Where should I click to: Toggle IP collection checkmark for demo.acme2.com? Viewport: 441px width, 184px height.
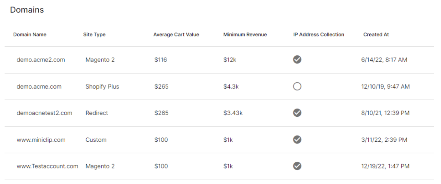[297, 60]
